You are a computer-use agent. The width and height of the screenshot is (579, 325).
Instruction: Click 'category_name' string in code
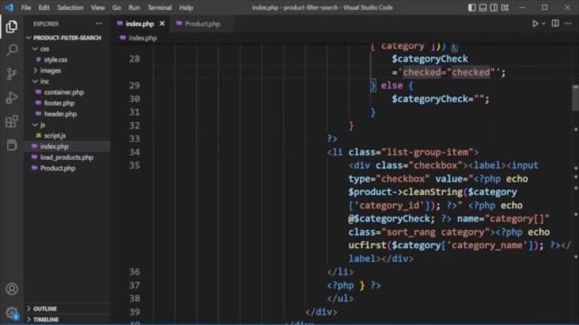tap(488, 245)
